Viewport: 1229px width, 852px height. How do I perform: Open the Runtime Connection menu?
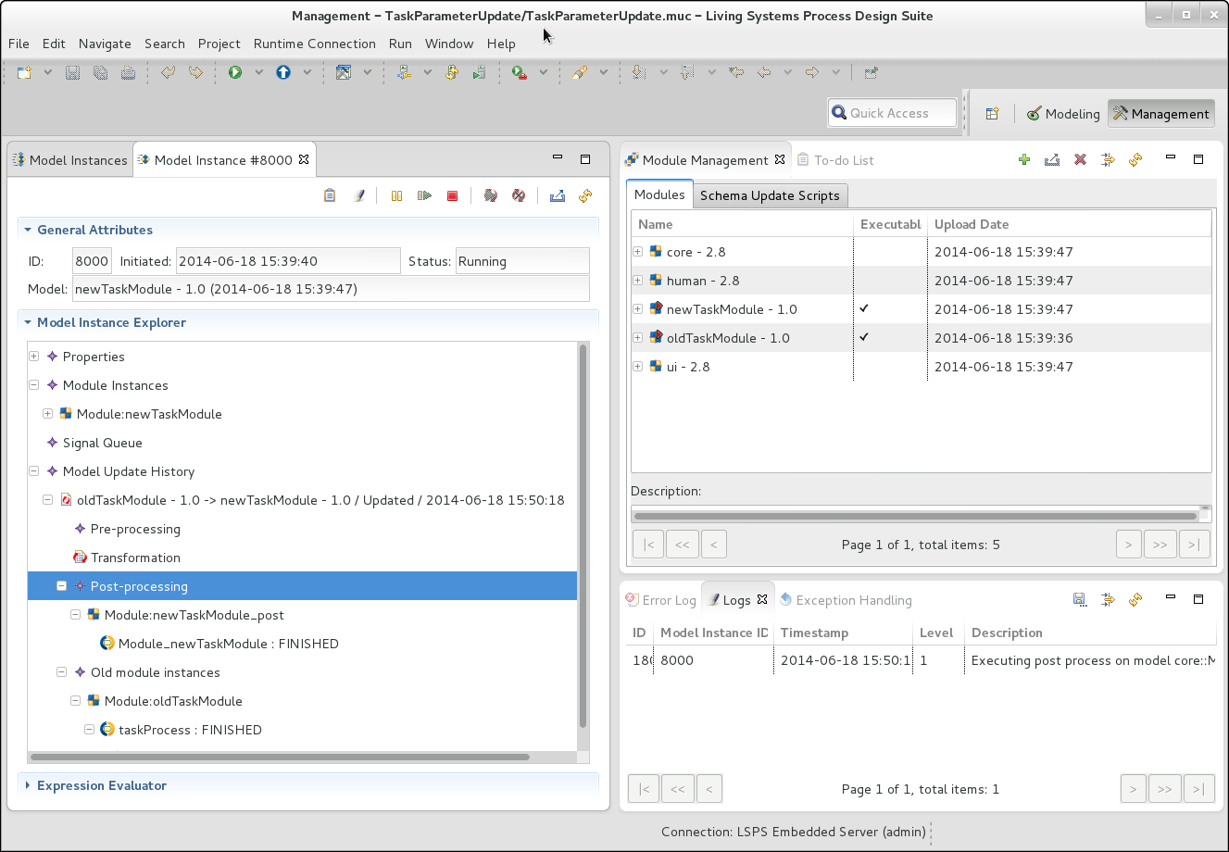tap(315, 44)
